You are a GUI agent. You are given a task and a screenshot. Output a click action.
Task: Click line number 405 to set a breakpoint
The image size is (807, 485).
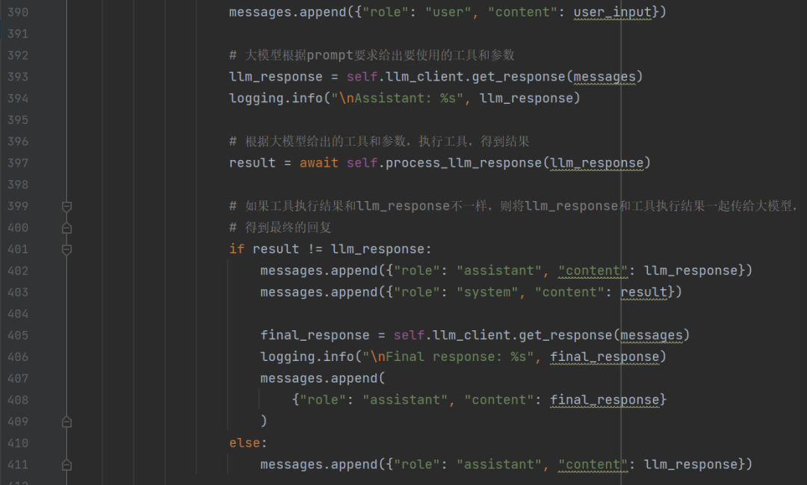[18, 335]
